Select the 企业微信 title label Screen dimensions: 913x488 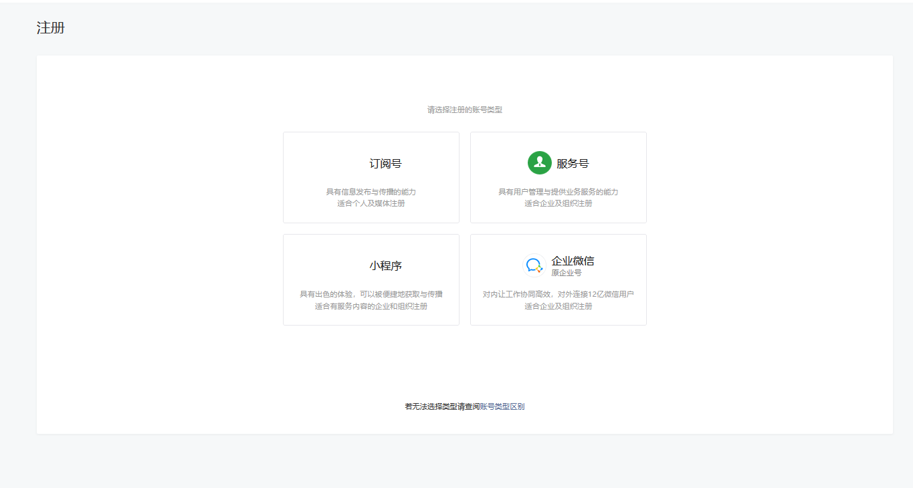[x=573, y=261]
